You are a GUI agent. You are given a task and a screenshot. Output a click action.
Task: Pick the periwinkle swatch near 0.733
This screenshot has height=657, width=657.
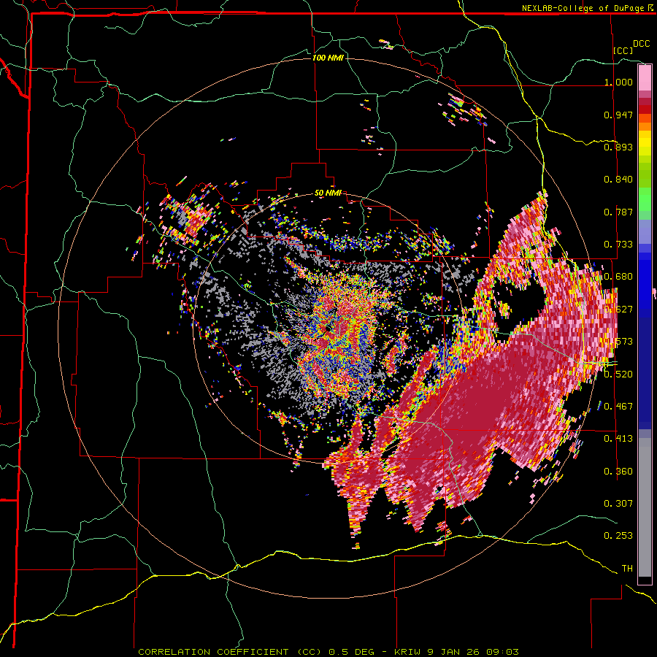645,231
